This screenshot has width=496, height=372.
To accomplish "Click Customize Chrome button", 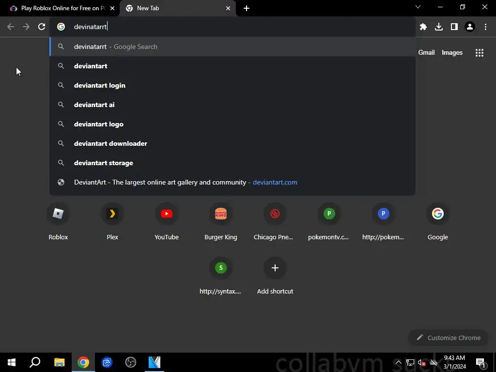I will coord(449,338).
